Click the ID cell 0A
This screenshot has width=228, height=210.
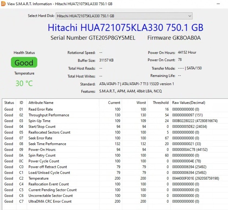tap(21, 155)
